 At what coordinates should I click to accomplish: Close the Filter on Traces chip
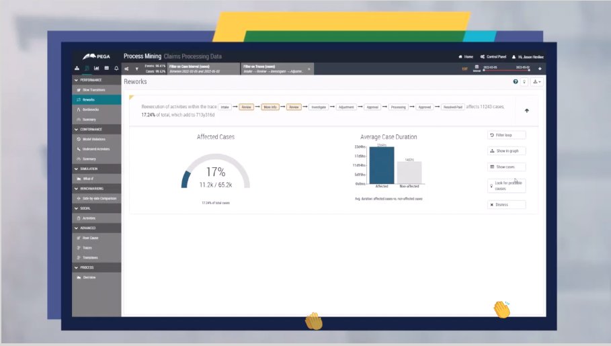coord(309,69)
